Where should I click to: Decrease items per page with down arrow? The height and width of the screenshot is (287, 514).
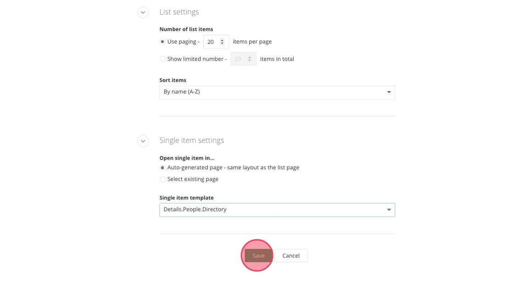tap(222, 44)
